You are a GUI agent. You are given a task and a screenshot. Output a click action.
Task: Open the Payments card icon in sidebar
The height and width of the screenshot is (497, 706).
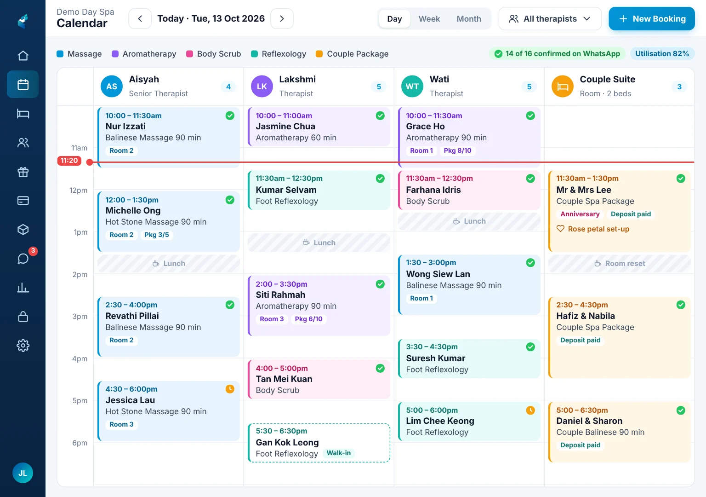23,201
